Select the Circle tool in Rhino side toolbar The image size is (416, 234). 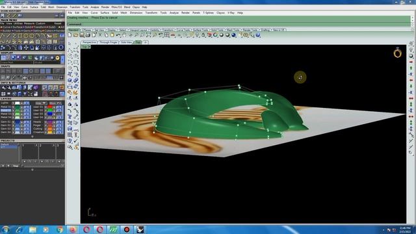[x=70, y=56]
